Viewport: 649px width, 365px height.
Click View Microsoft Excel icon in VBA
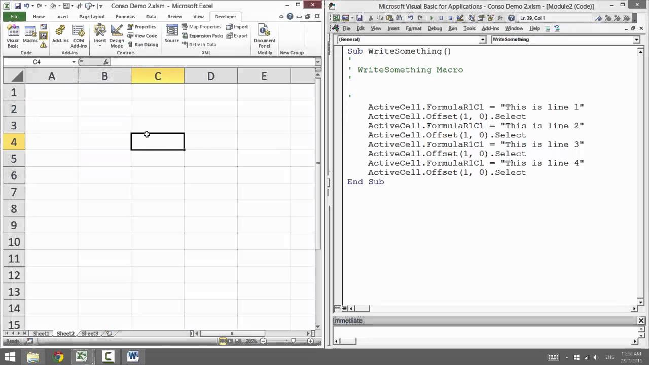[337, 18]
